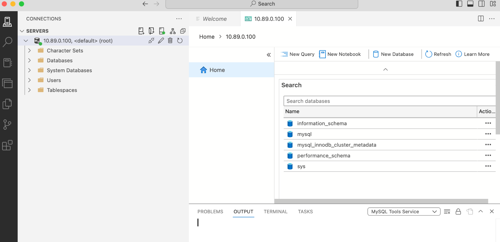Open the Customize Layout icon
The image size is (500, 242).
pos(493,4)
